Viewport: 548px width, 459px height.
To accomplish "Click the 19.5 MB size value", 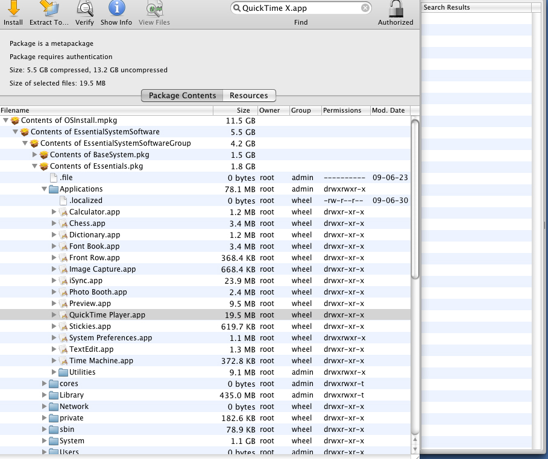I will pos(240,315).
